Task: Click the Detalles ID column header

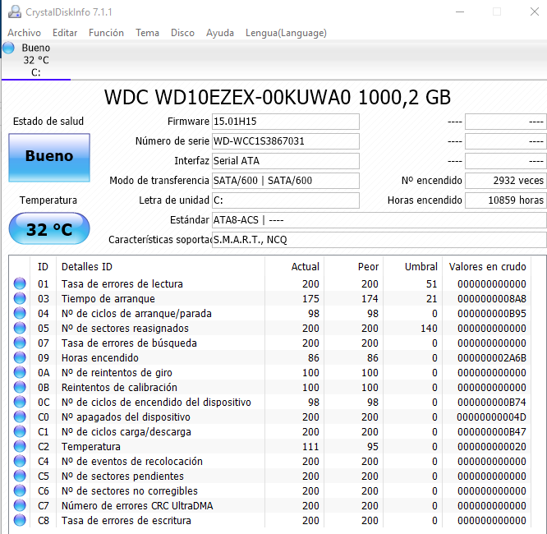Action: click(87, 267)
